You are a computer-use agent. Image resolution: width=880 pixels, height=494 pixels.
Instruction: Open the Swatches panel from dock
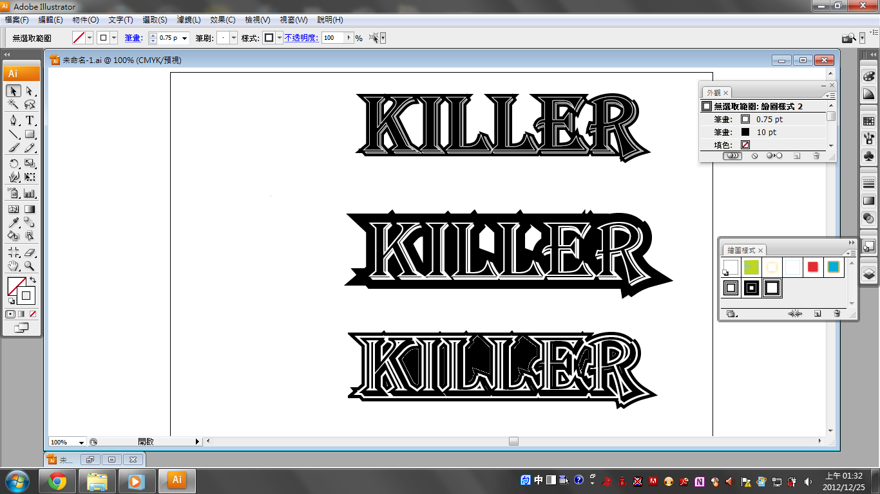coord(868,120)
